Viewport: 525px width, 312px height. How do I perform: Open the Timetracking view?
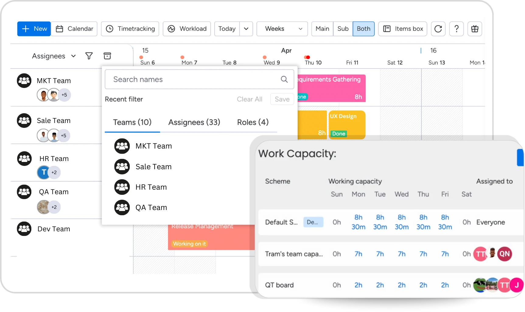(130, 29)
